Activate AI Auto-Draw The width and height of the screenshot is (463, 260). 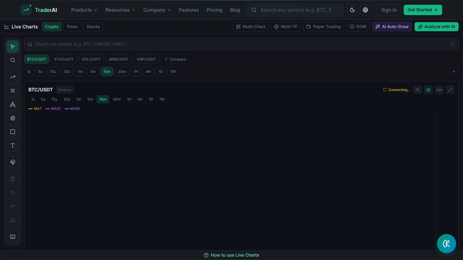(392, 27)
